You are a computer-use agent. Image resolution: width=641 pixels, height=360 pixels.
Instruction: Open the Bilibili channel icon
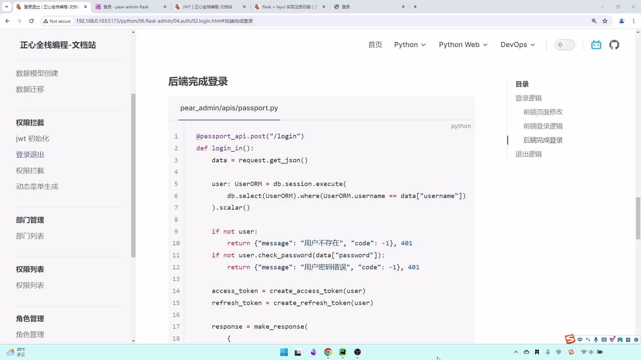(x=596, y=45)
